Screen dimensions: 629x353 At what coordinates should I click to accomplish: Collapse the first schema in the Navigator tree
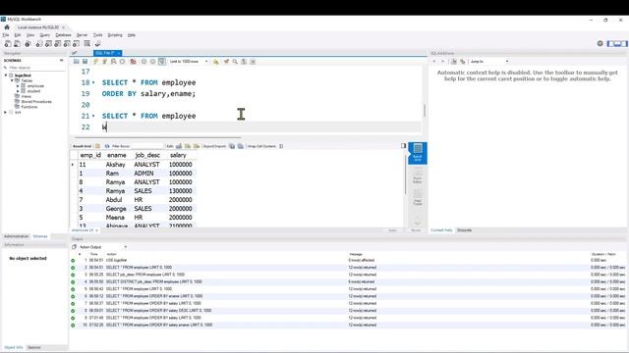point(6,76)
